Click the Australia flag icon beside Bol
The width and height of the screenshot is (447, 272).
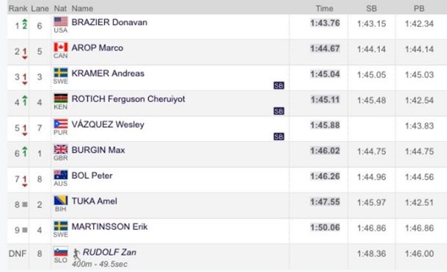click(x=61, y=175)
